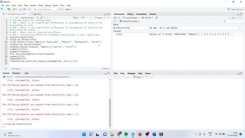Click the re-run previous code icon

(x=83, y=18)
